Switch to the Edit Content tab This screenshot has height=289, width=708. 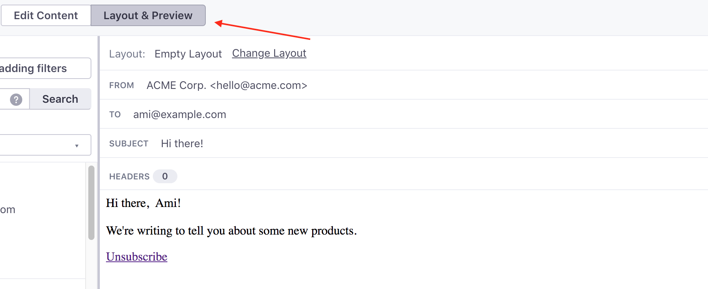pyautogui.click(x=46, y=15)
